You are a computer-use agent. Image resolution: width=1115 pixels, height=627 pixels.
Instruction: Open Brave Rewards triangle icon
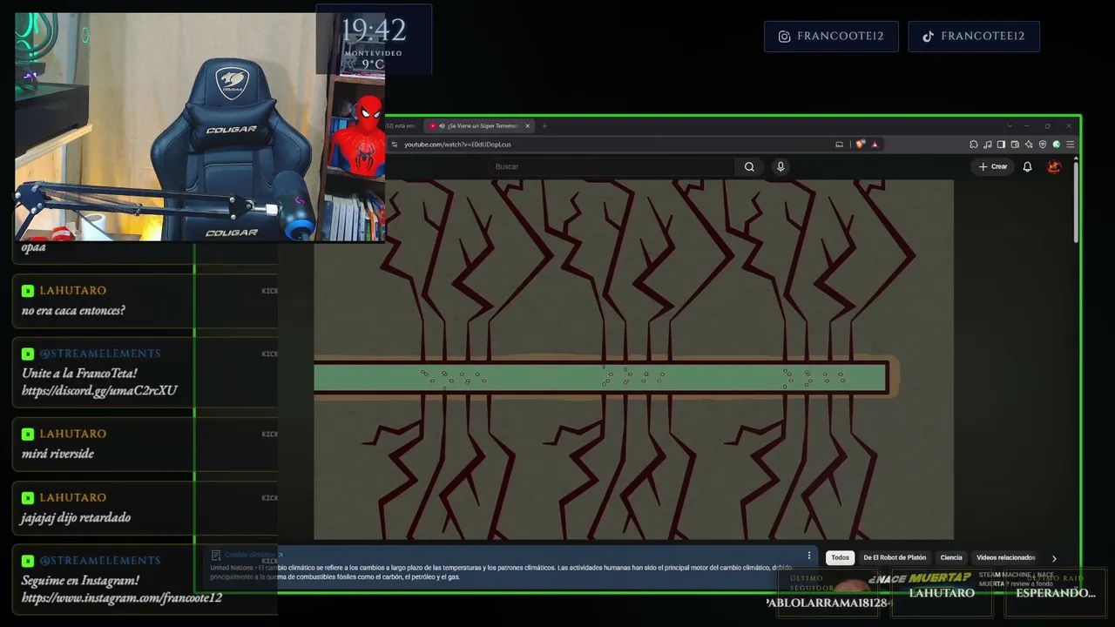pos(874,145)
